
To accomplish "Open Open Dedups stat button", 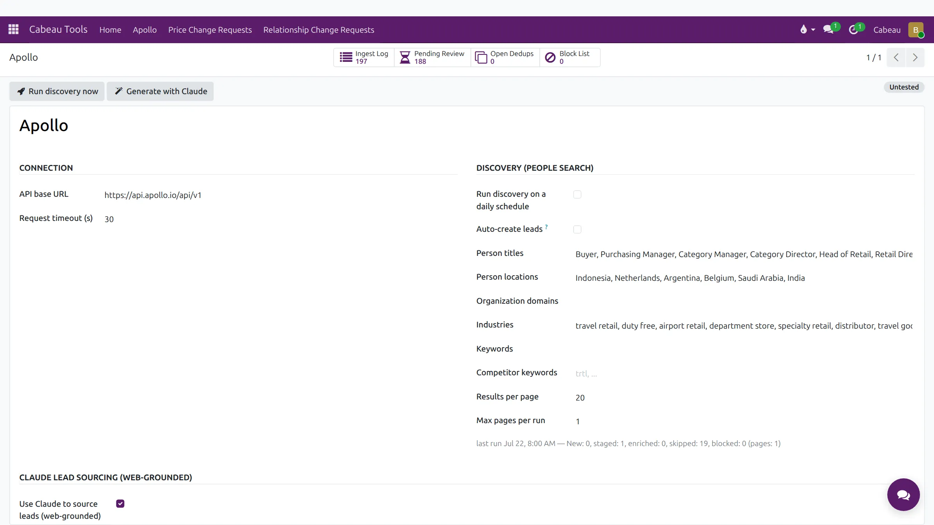I will click(505, 58).
